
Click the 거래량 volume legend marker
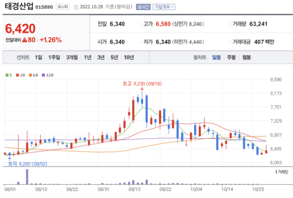pos(276,172)
